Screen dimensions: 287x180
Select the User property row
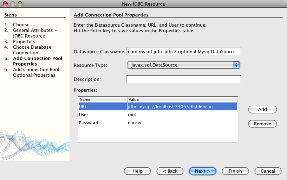[103, 115]
